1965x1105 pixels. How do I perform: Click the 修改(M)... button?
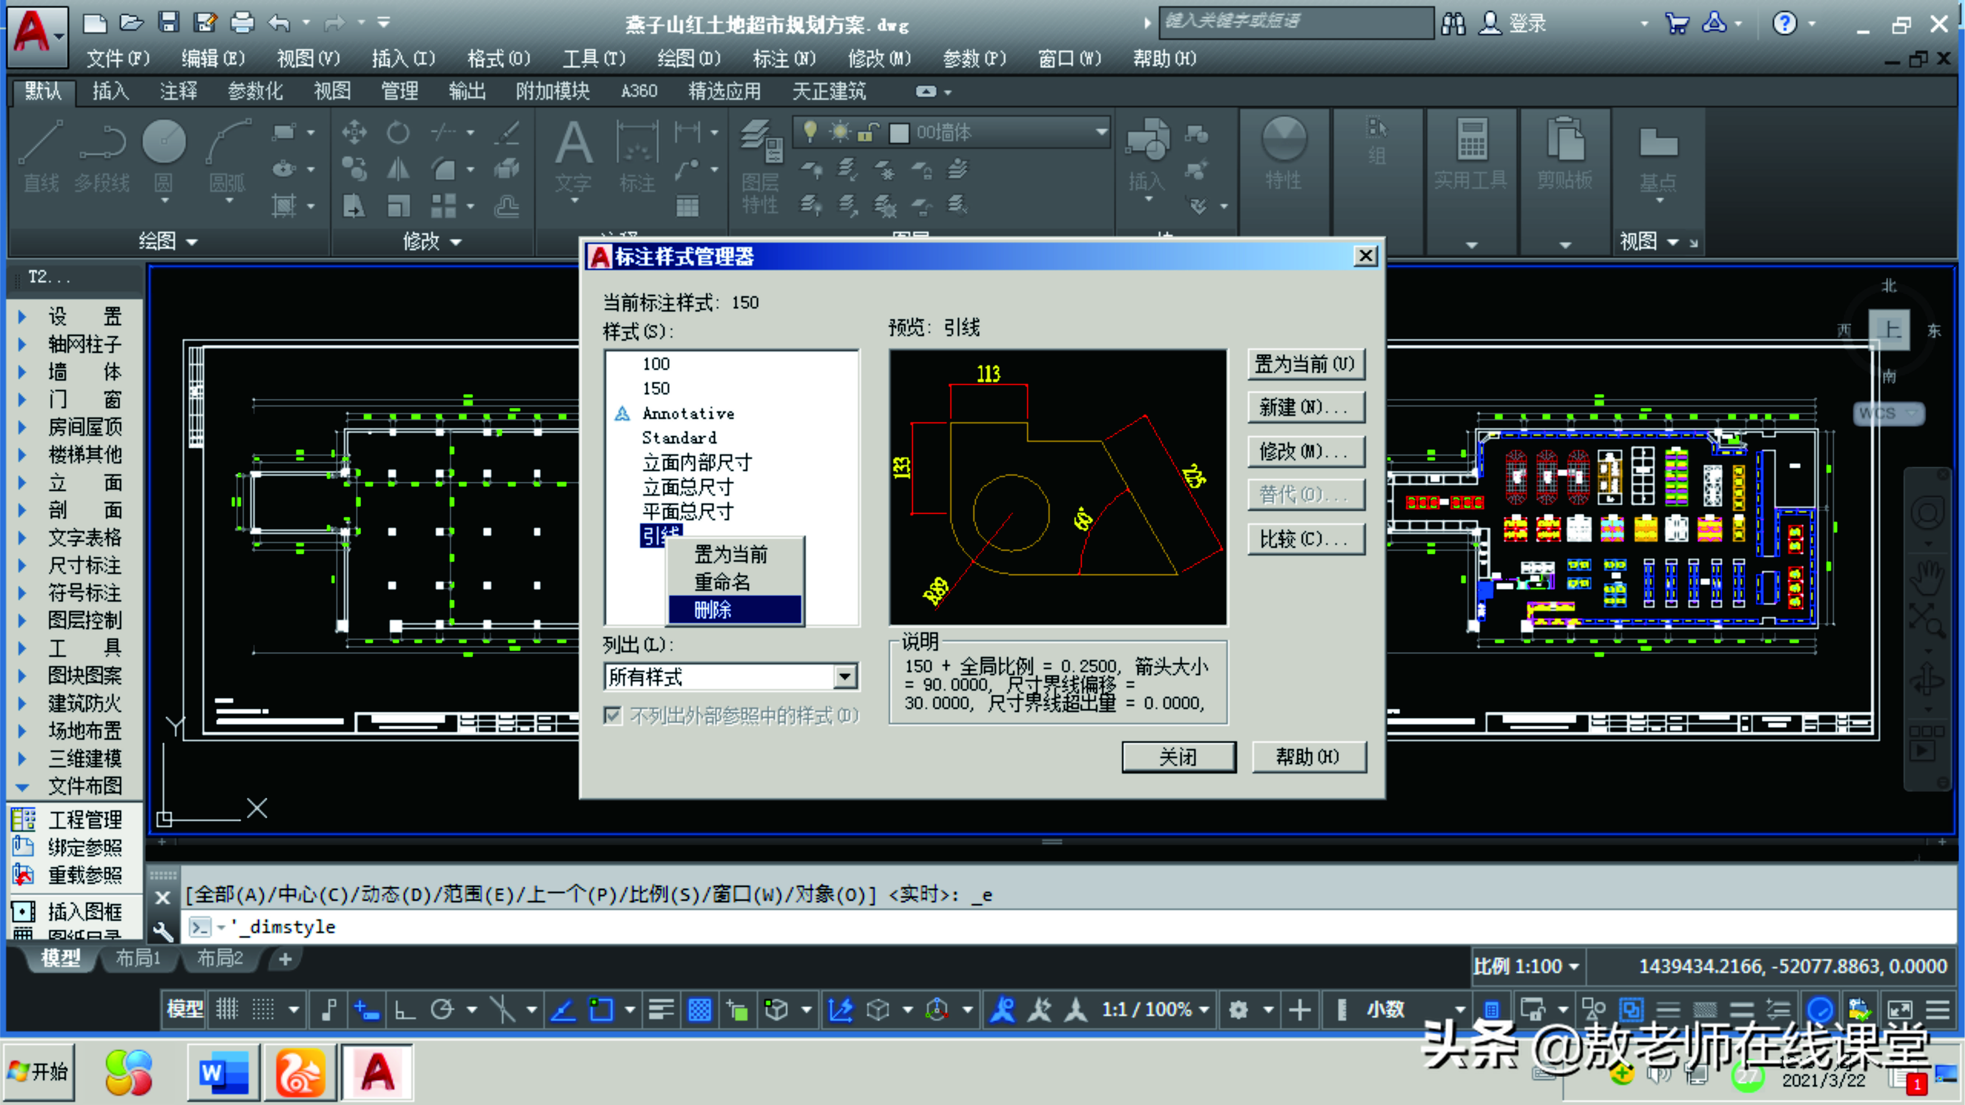[1306, 452]
